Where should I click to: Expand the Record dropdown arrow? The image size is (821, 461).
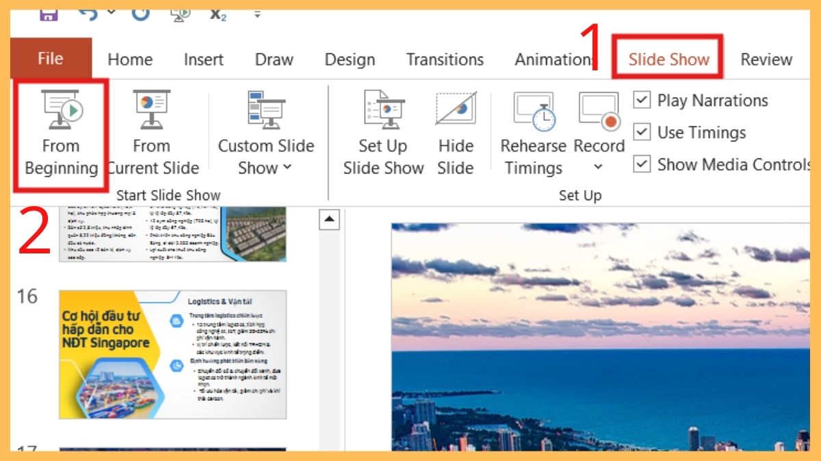coord(599,167)
